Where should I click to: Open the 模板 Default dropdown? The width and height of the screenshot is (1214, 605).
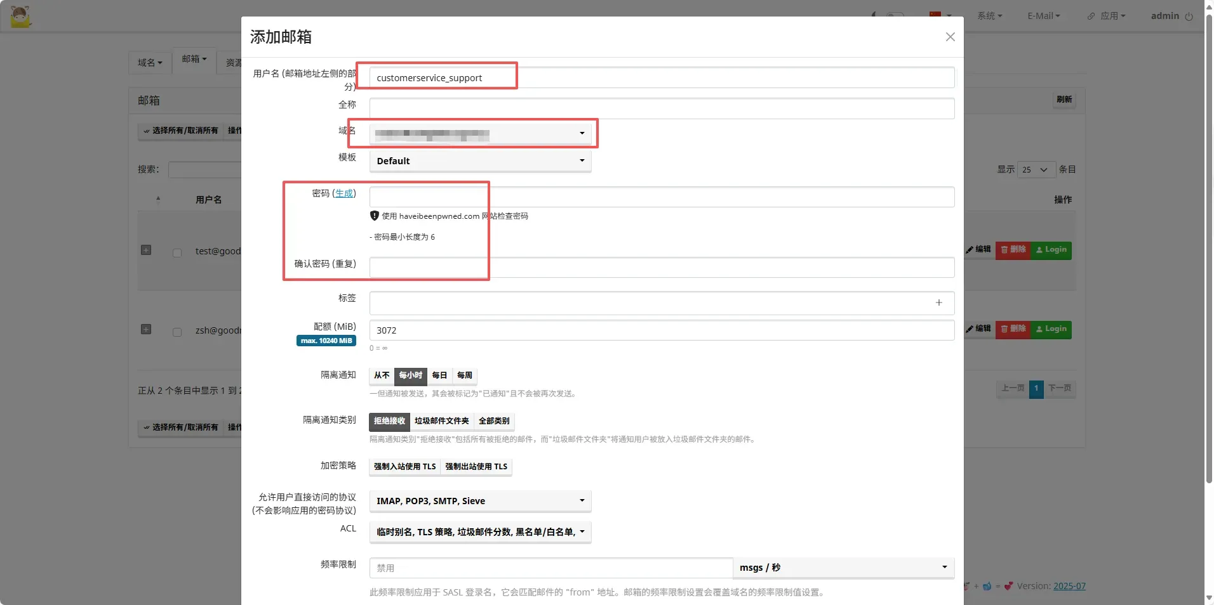point(480,161)
